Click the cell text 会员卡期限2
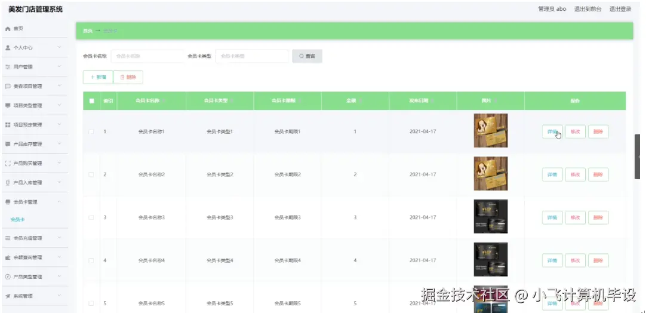Screen dimensions: 646x313 (288, 174)
